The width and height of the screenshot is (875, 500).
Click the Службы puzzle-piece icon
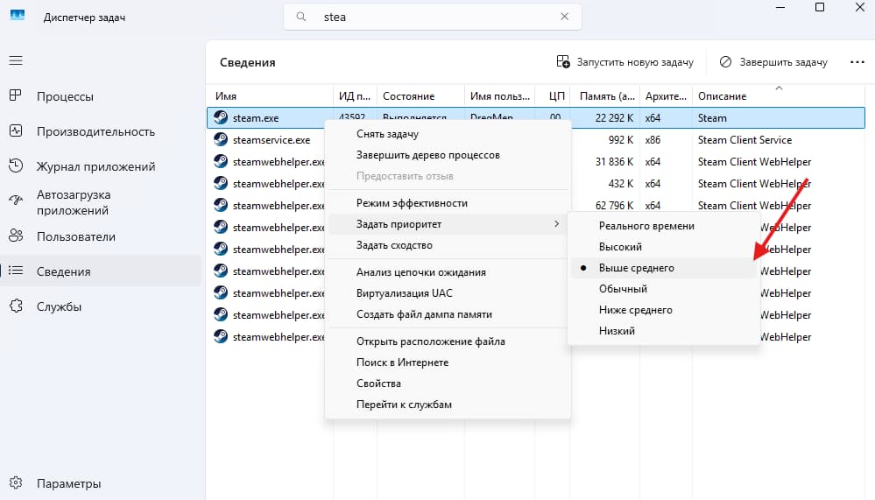click(16, 306)
